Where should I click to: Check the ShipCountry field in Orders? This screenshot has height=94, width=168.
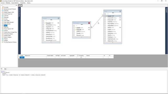point(105,41)
